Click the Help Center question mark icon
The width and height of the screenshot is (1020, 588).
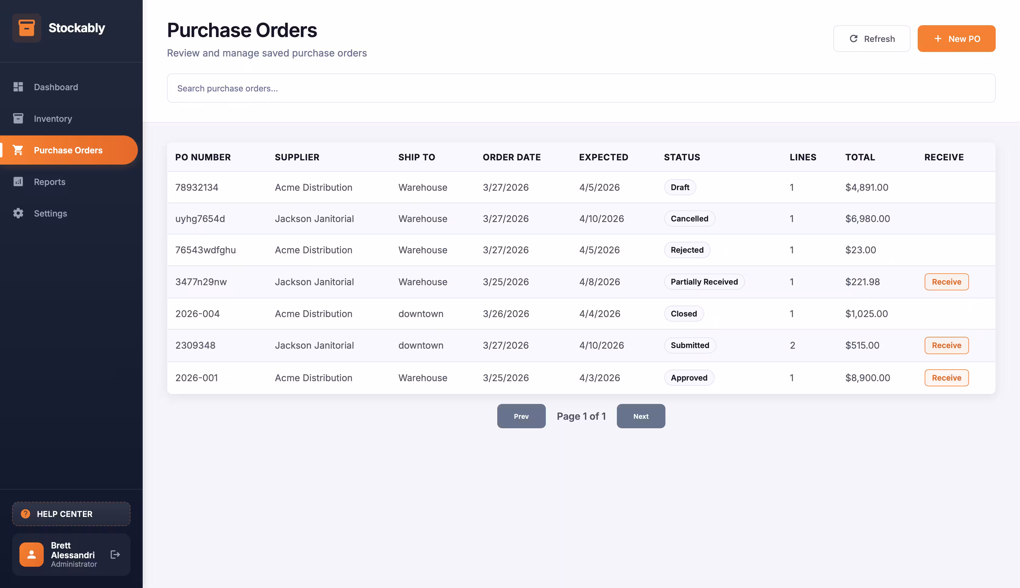coord(25,514)
